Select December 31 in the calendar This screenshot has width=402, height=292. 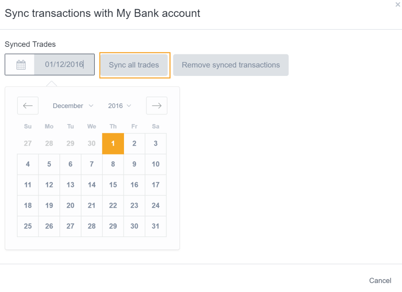[x=155, y=226]
